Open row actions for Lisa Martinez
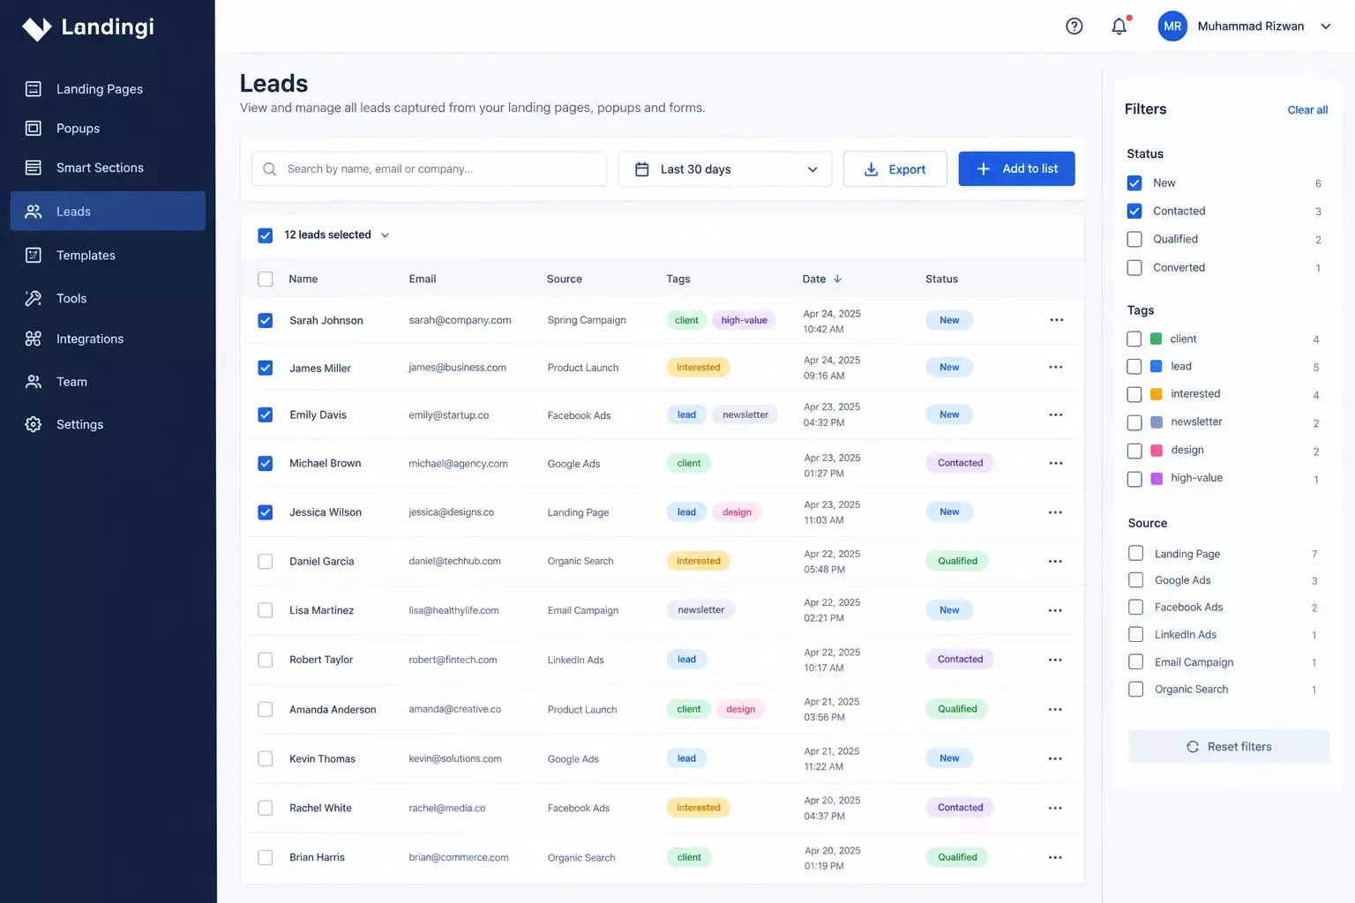Viewport: 1355px width, 903px height. (1056, 610)
